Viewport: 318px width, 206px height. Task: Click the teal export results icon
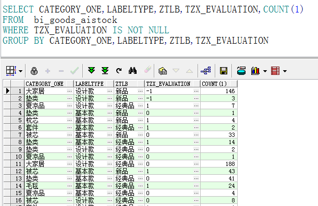pos(241,71)
